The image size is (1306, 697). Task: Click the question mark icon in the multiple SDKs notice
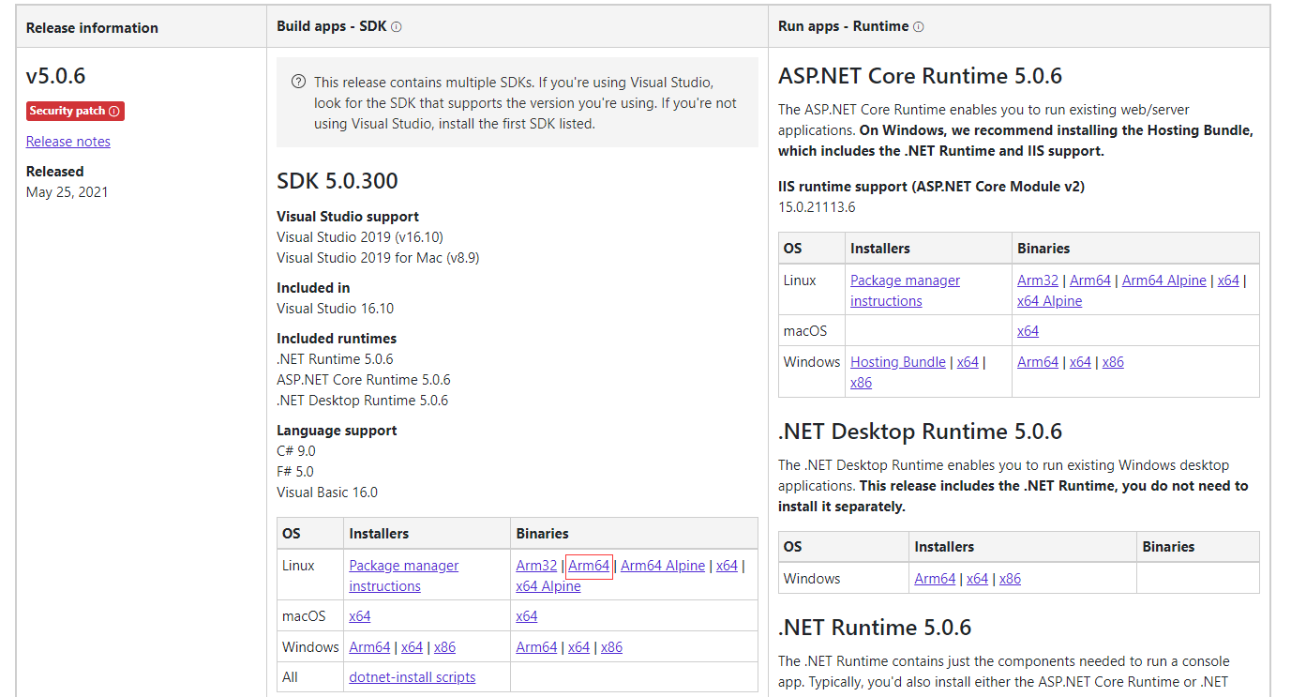[x=298, y=82]
